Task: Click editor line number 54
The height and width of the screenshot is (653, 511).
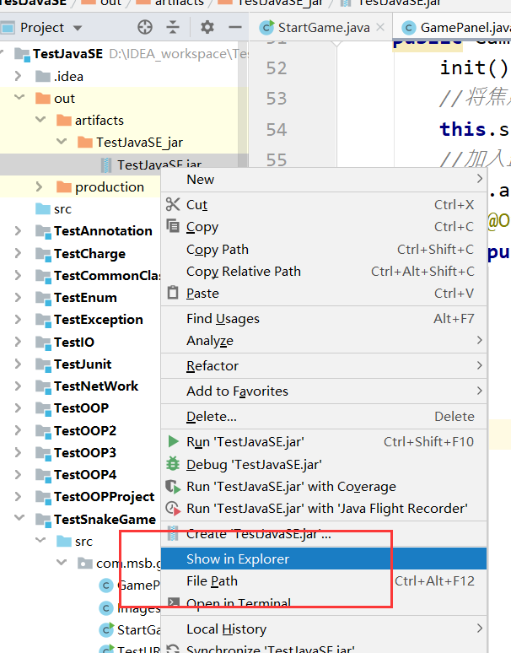Action: (277, 130)
